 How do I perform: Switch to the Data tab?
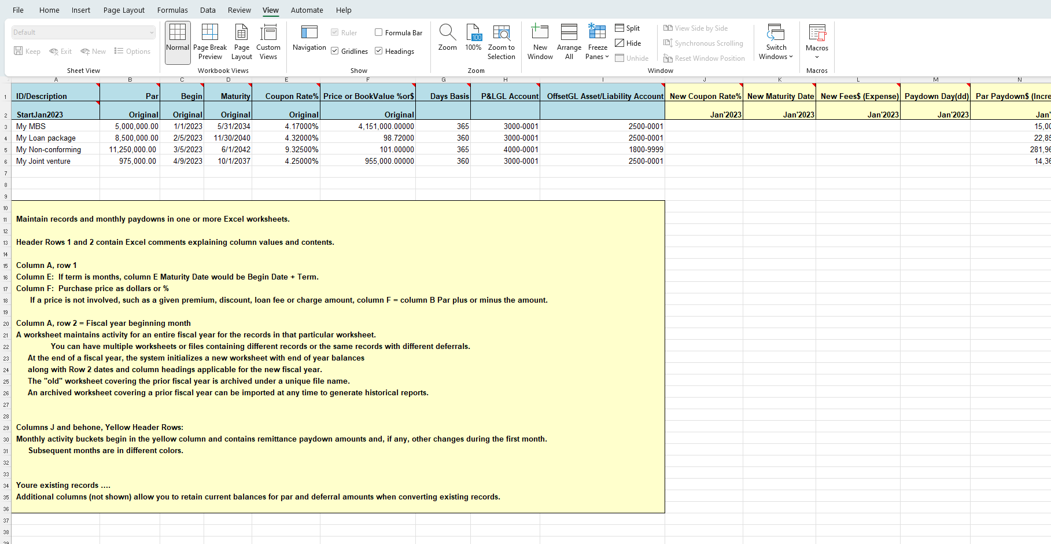coord(208,10)
